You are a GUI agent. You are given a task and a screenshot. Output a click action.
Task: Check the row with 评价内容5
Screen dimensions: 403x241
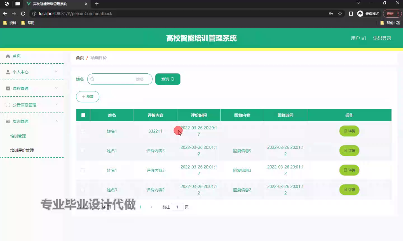tap(83, 151)
